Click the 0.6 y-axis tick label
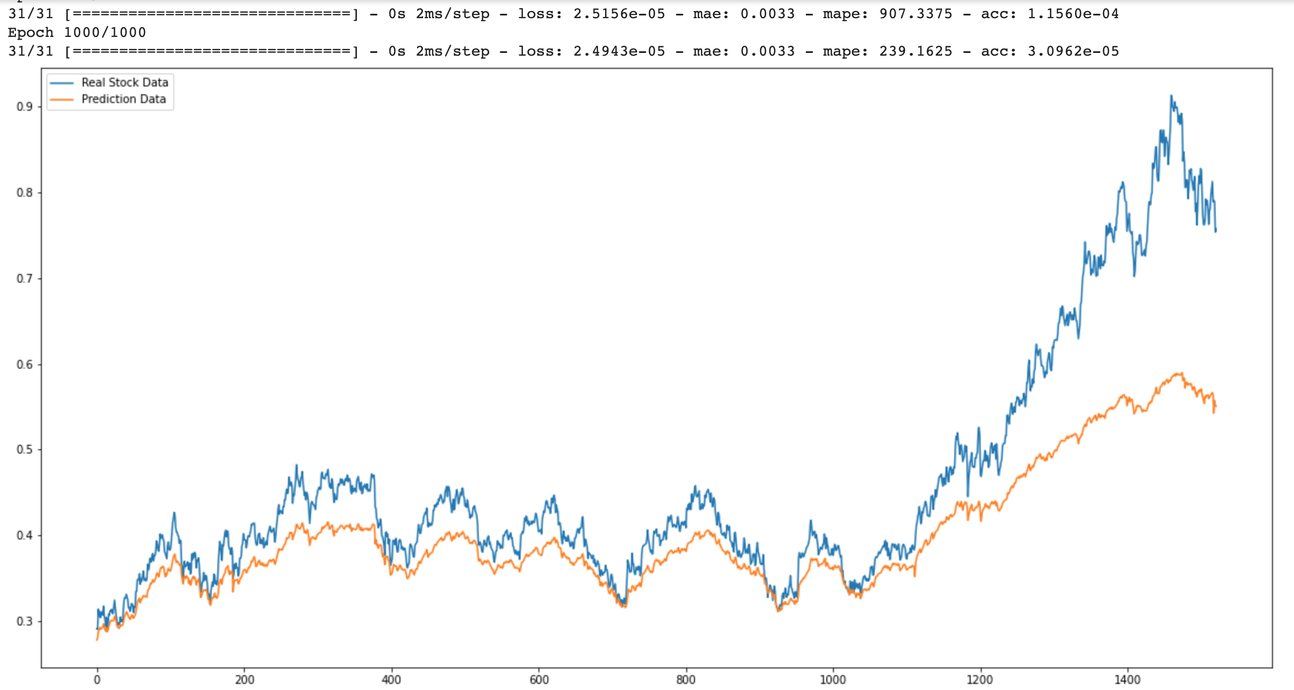 (x=24, y=365)
